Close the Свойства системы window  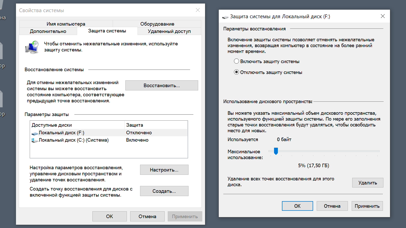[x=198, y=10]
